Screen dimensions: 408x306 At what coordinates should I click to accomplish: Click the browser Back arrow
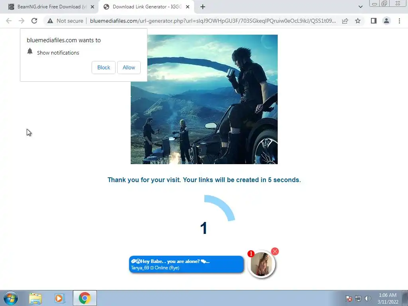click(x=9, y=21)
